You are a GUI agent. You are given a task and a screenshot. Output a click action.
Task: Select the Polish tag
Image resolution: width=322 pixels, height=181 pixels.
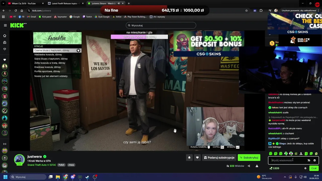pyautogui.click(x=62, y=165)
